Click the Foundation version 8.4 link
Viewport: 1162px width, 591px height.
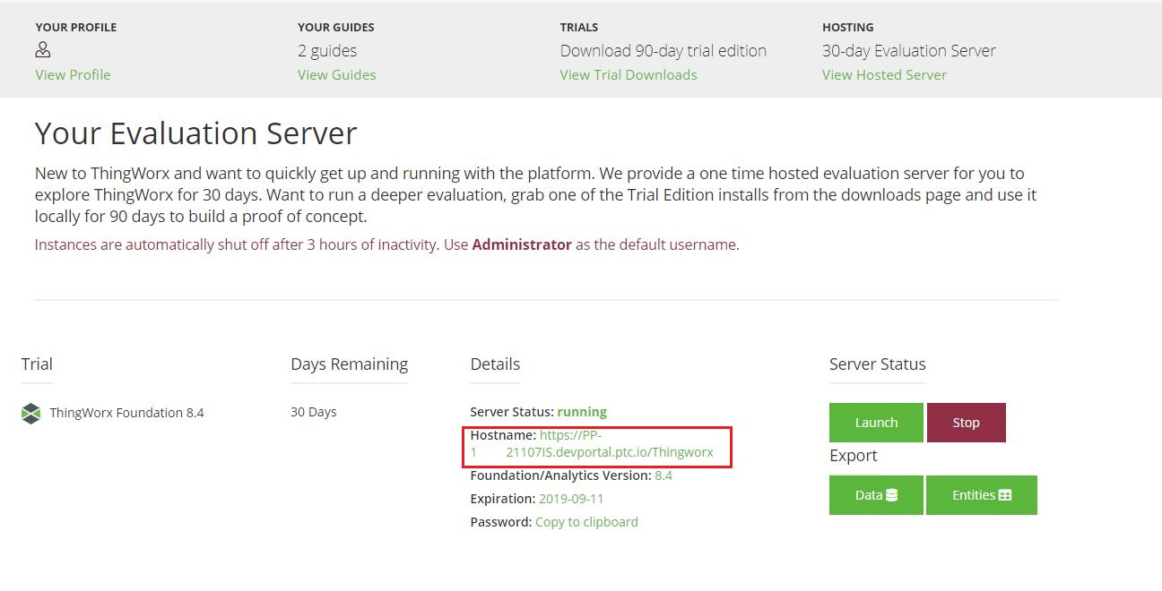663,475
